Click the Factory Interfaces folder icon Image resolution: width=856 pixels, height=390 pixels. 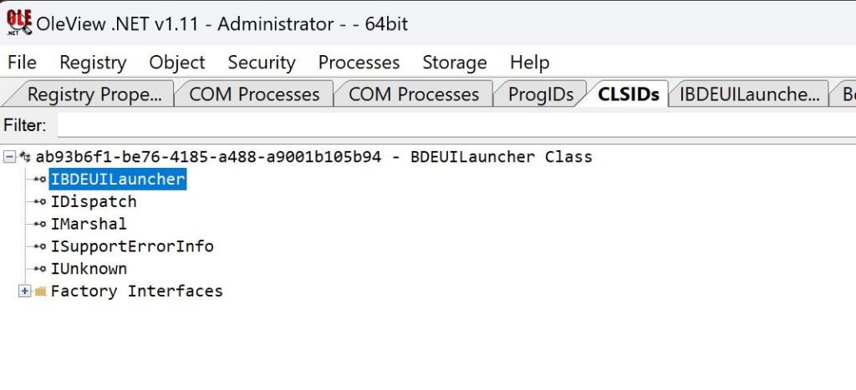(40, 291)
